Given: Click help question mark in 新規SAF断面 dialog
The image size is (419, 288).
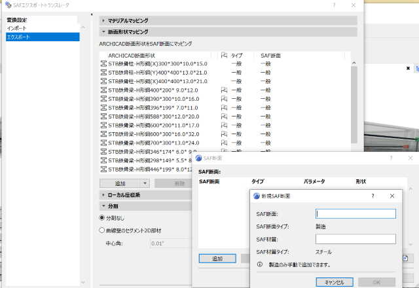Looking at the screenshot, I should pos(373,196).
